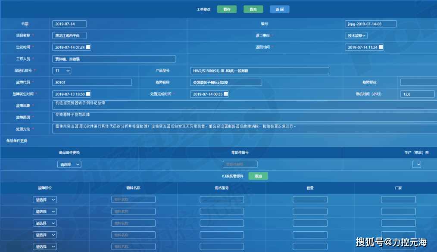The height and width of the screenshot is (252, 437).
Task: Open calendar picker in 返回时间 field
Action: click(x=381, y=47)
